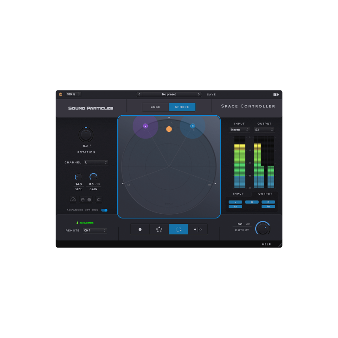
Task: Click the Ls speaker label in sphere
Action: point(128,185)
